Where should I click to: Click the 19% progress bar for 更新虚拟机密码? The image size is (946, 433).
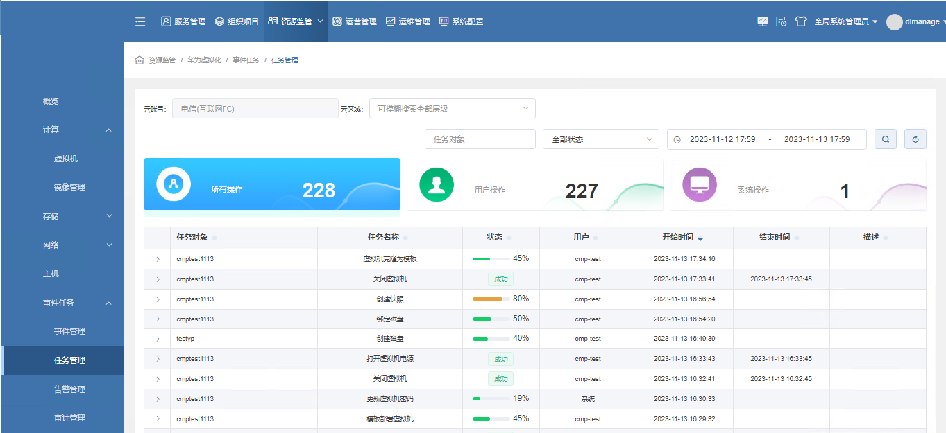click(x=491, y=399)
